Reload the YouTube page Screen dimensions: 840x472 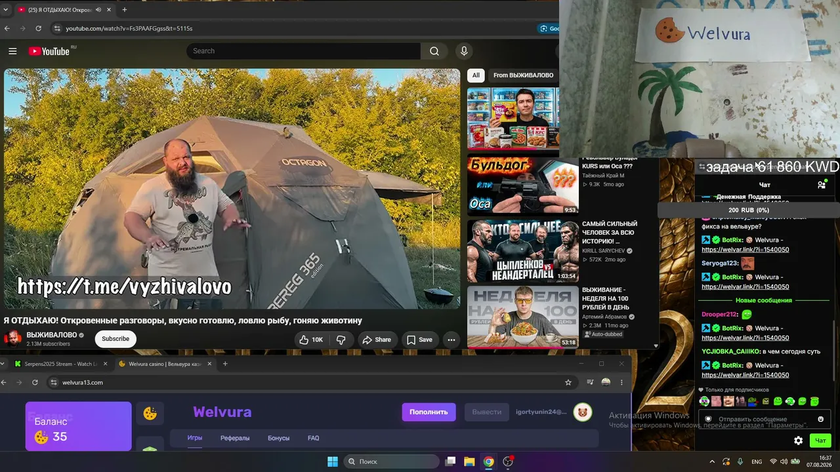[39, 28]
